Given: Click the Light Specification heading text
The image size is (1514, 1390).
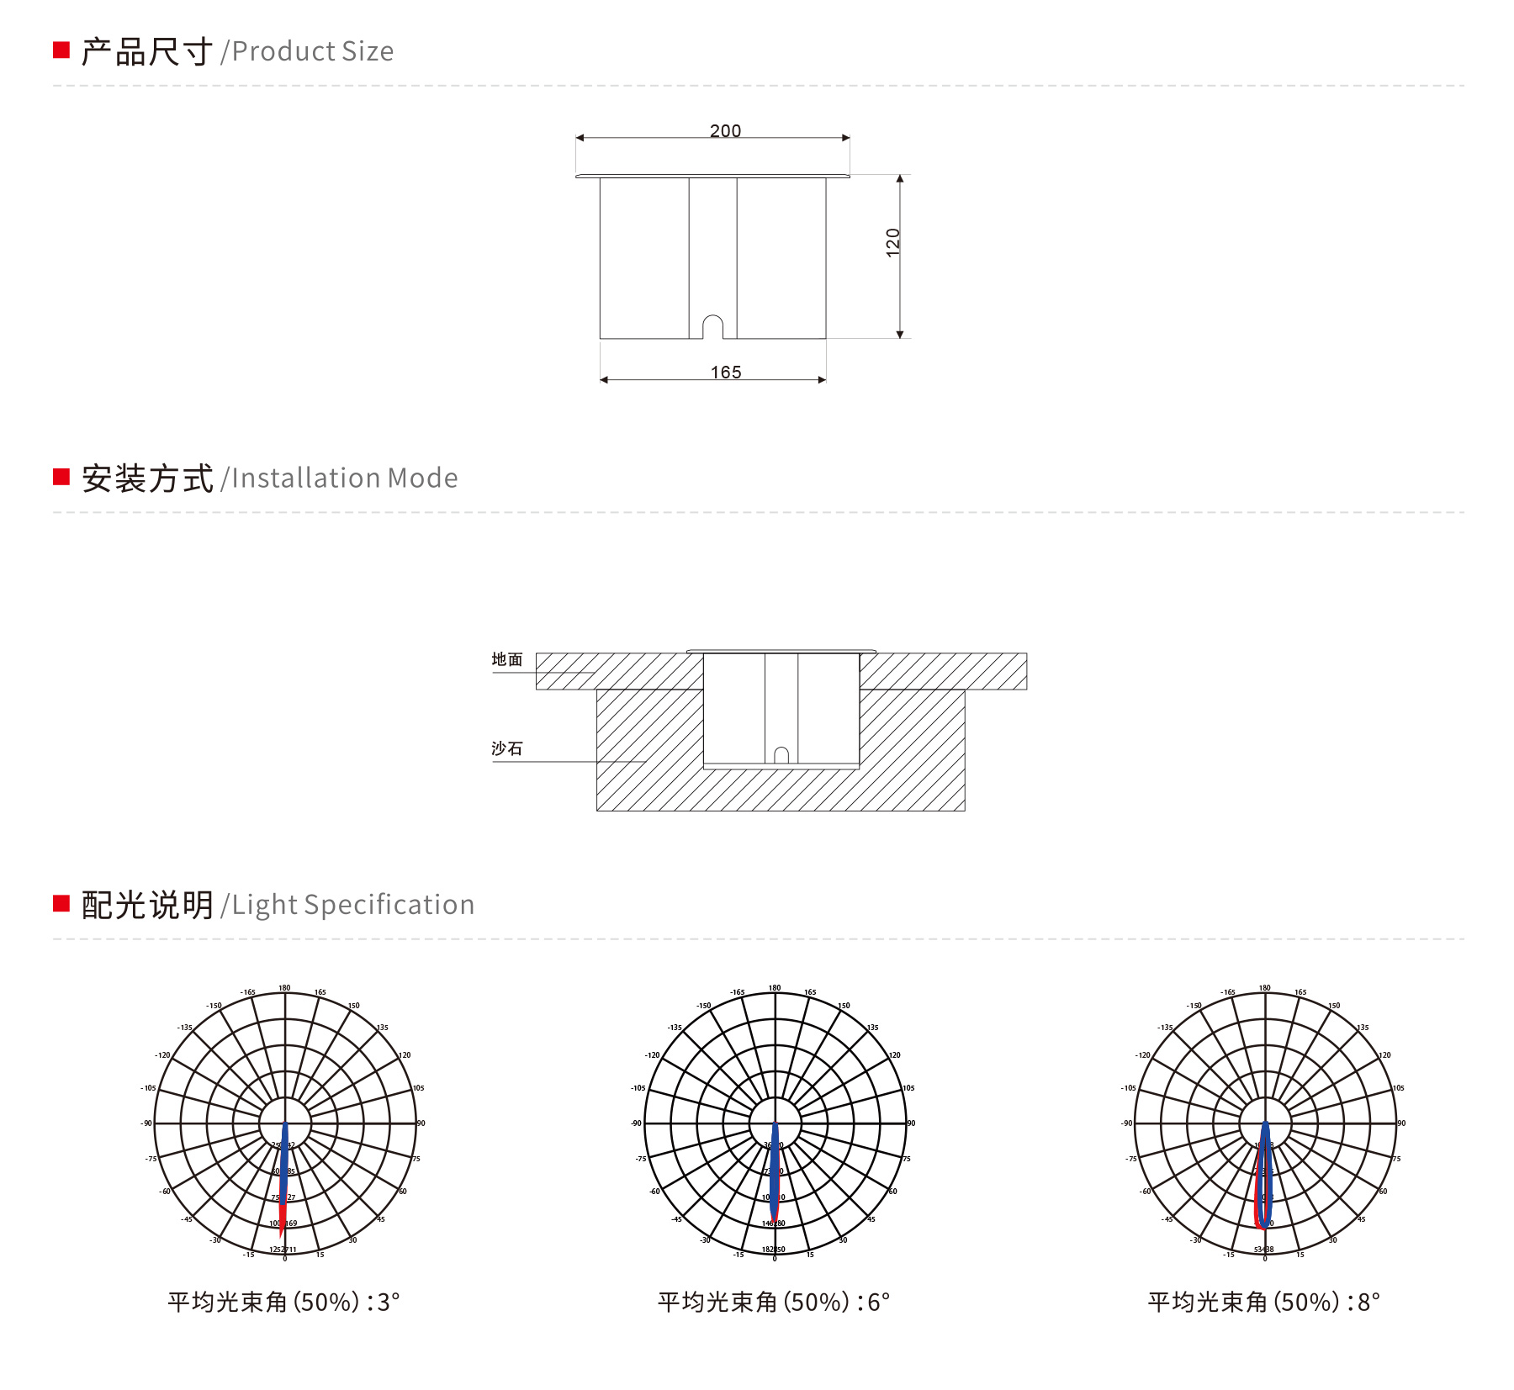Looking at the screenshot, I should coord(278,905).
